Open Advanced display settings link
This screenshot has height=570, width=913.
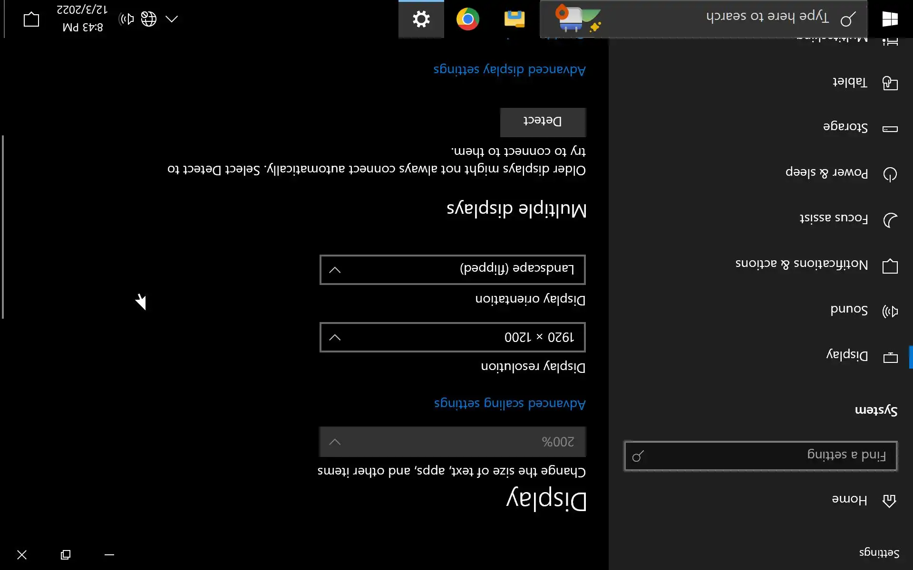509,70
